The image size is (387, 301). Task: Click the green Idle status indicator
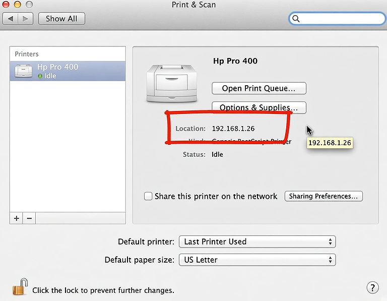pos(40,76)
